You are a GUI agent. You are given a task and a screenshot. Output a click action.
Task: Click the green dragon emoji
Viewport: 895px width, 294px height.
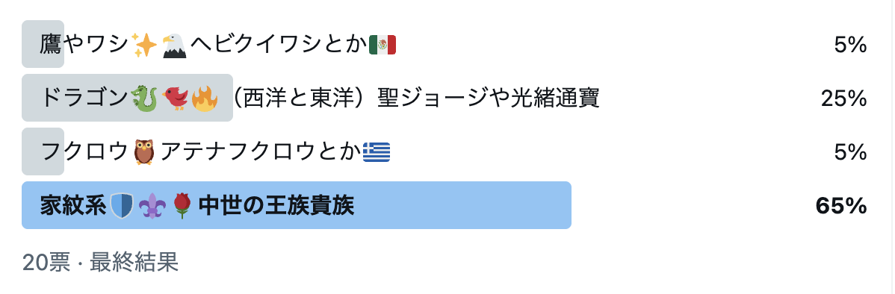[144, 98]
